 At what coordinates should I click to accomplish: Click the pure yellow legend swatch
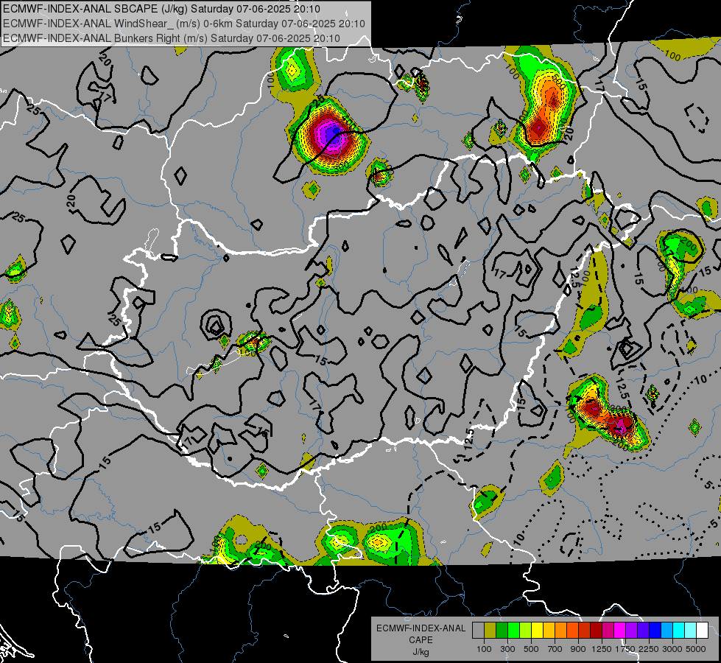click(537, 631)
